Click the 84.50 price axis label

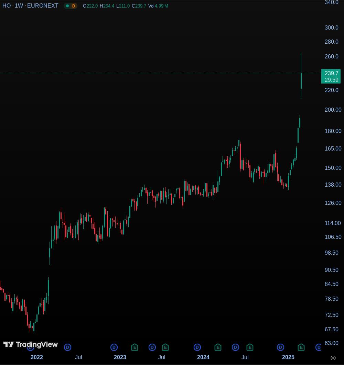pyautogui.click(x=331, y=284)
